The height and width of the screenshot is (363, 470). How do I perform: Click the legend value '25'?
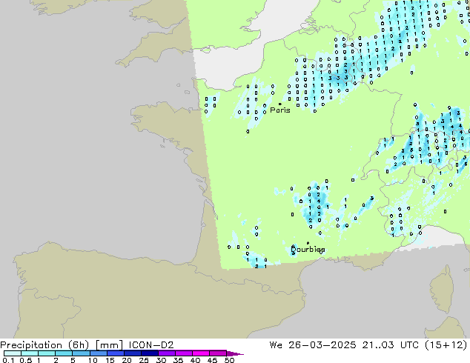point(144,360)
